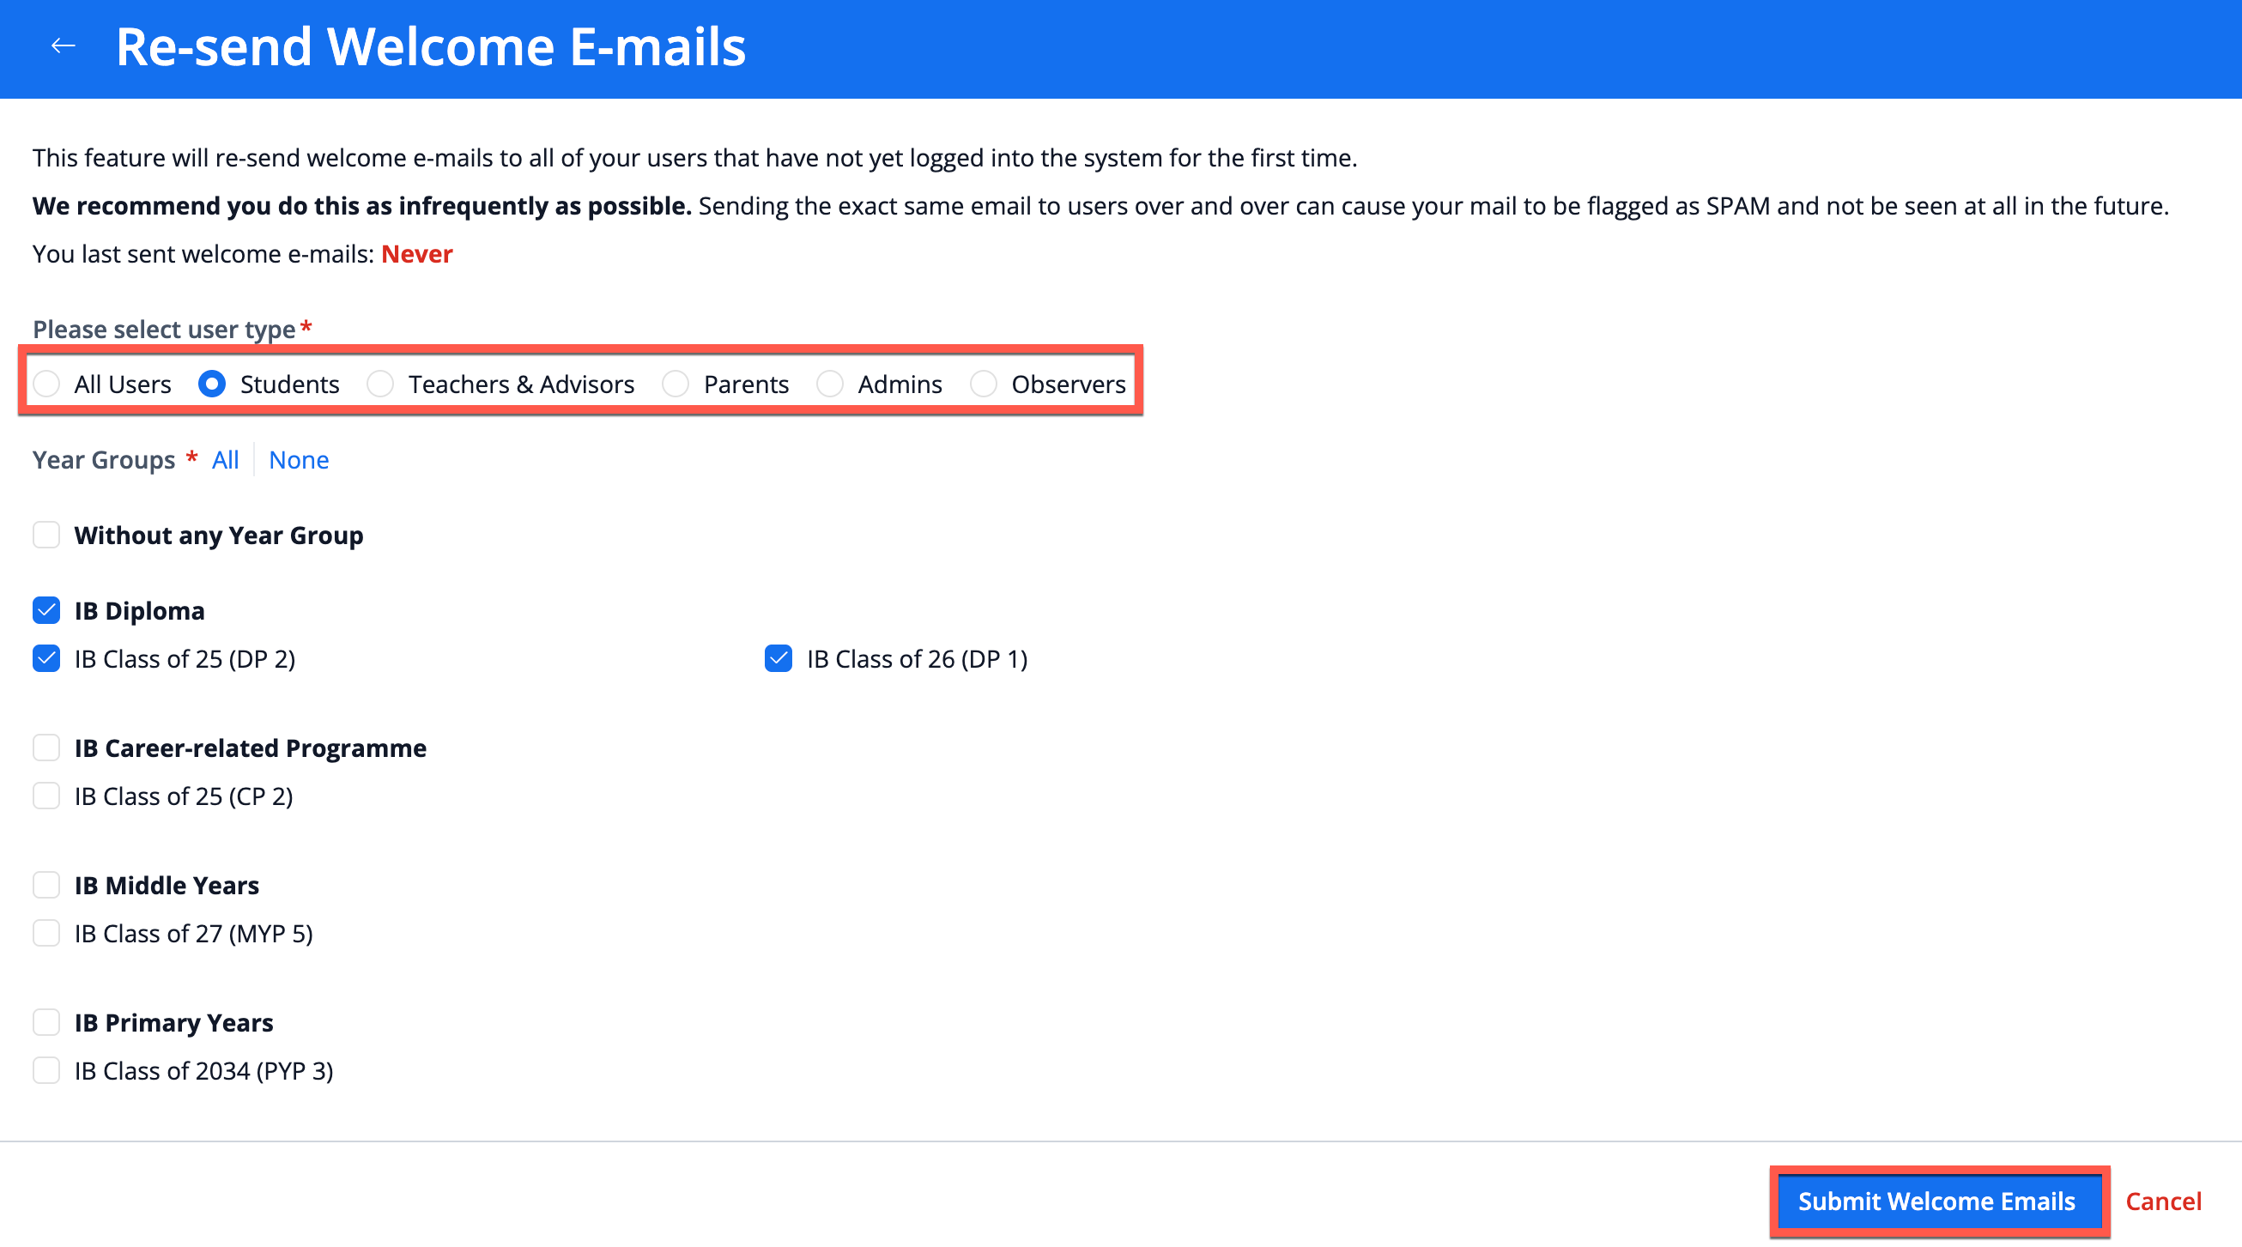The height and width of the screenshot is (1247, 2242).
Task: Uncheck the IB Diploma group
Action: pos(46,610)
